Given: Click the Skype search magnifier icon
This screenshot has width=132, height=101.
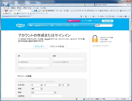Looking at the screenshot, I should pyautogui.click(x=96, y=26).
